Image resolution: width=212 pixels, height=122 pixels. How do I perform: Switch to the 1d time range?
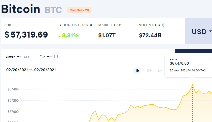tap(159, 71)
